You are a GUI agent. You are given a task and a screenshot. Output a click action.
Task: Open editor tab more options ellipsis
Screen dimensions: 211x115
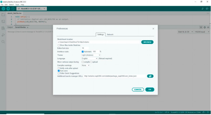pyautogui.click(x=208, y=13)
